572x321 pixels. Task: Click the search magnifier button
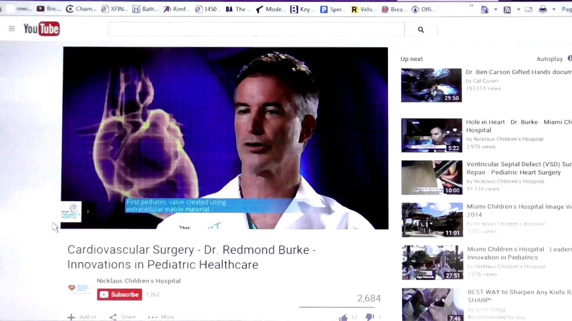point(421,29)
